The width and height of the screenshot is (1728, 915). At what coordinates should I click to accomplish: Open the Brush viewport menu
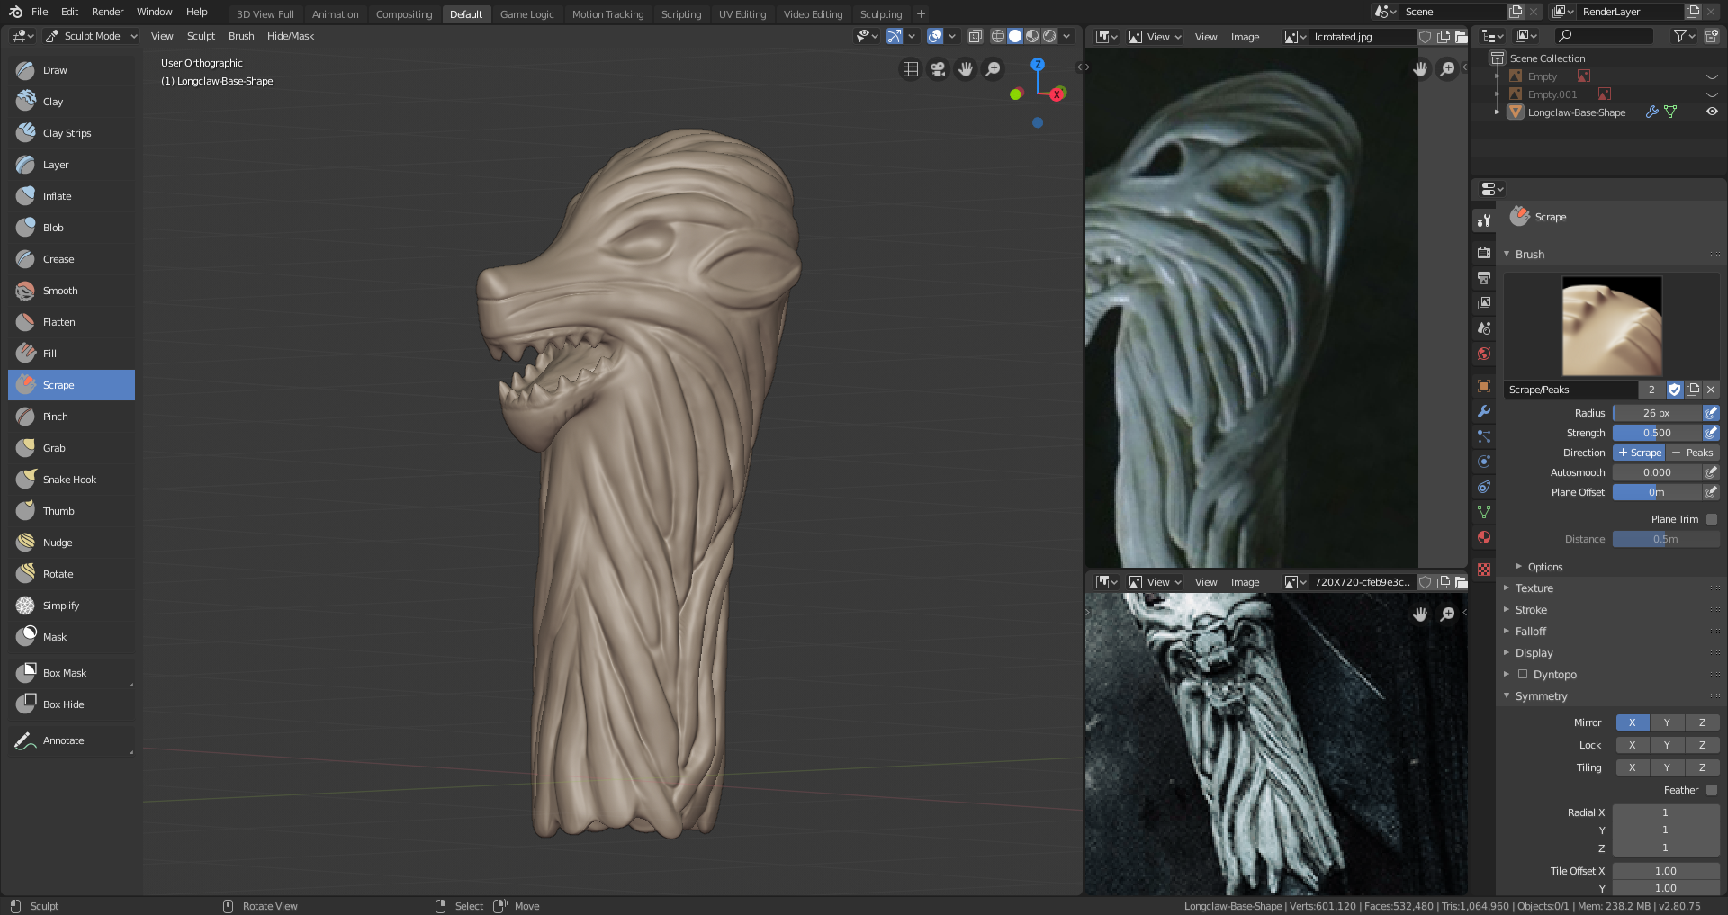[241, 36]
